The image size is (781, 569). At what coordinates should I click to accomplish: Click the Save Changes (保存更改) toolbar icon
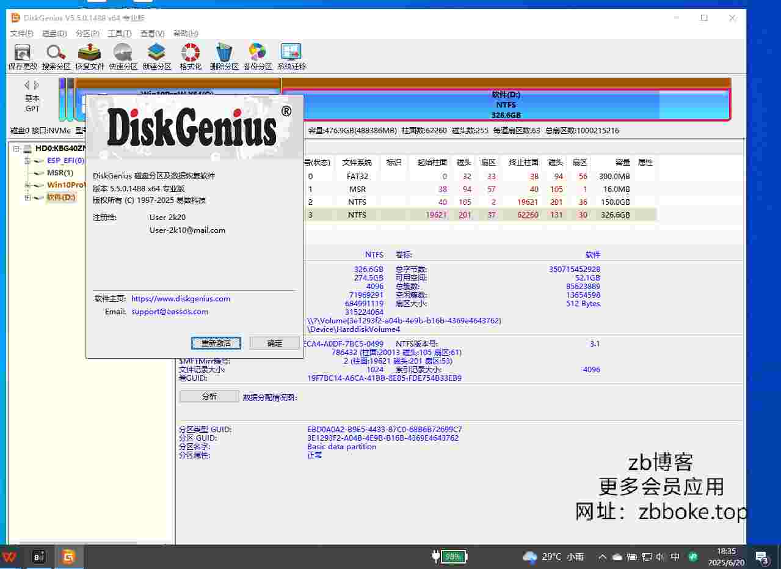tap(23, 57)
